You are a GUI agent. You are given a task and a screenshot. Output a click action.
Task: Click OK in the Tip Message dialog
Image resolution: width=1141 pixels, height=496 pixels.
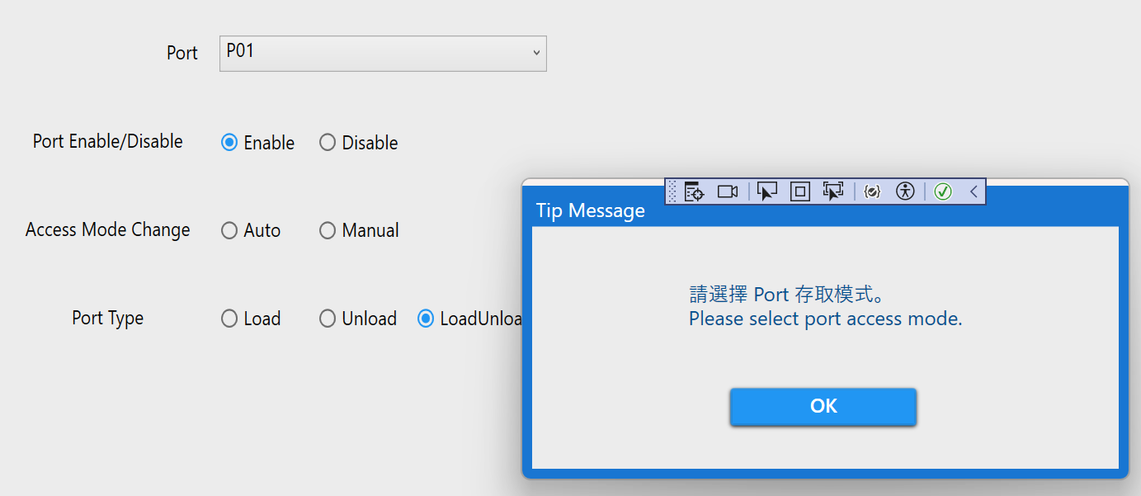pos(823,406)
